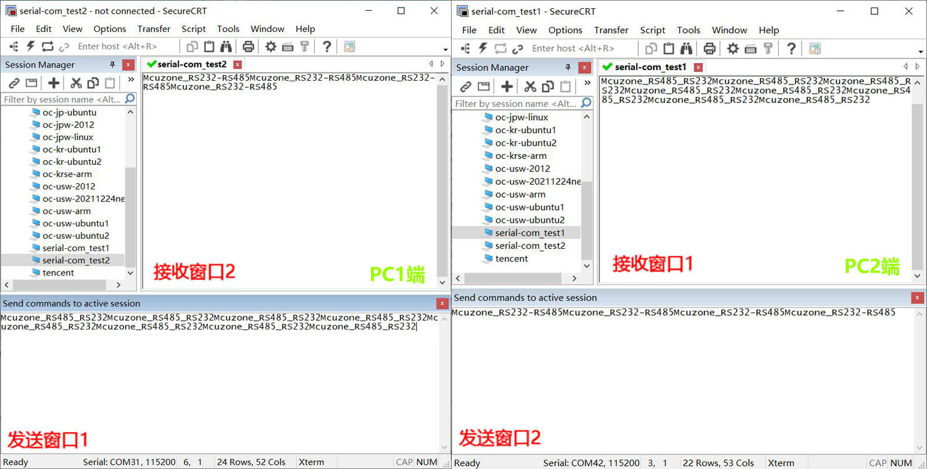Screen dimensions: 927x469
Task: Toggle pin on left window's Session Manager panel
Action: pos(113,64)
